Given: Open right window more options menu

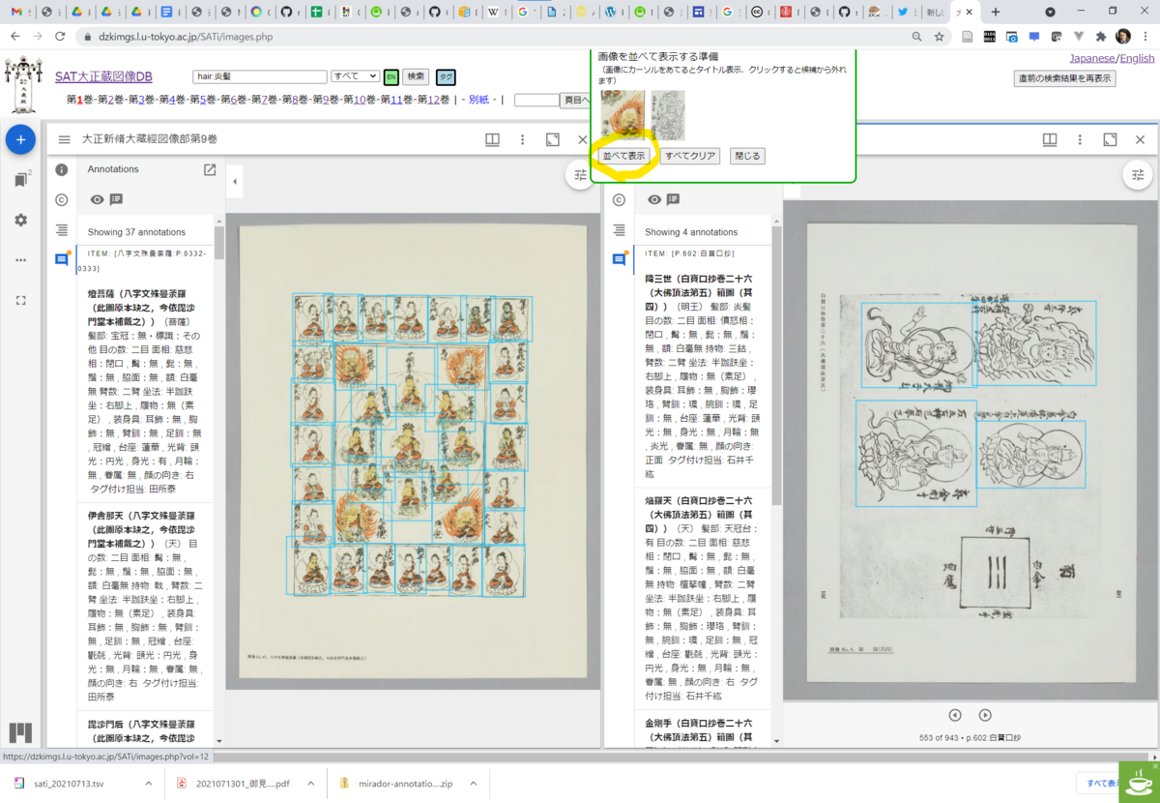Looking at the screenshot, I should [1080, 139].
